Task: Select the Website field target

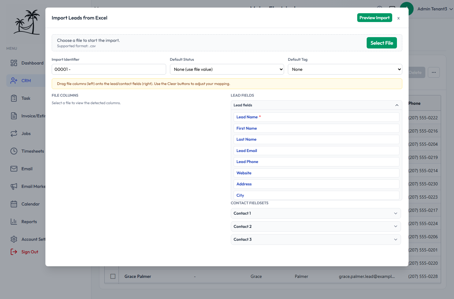Action: [x=317, y=173]
